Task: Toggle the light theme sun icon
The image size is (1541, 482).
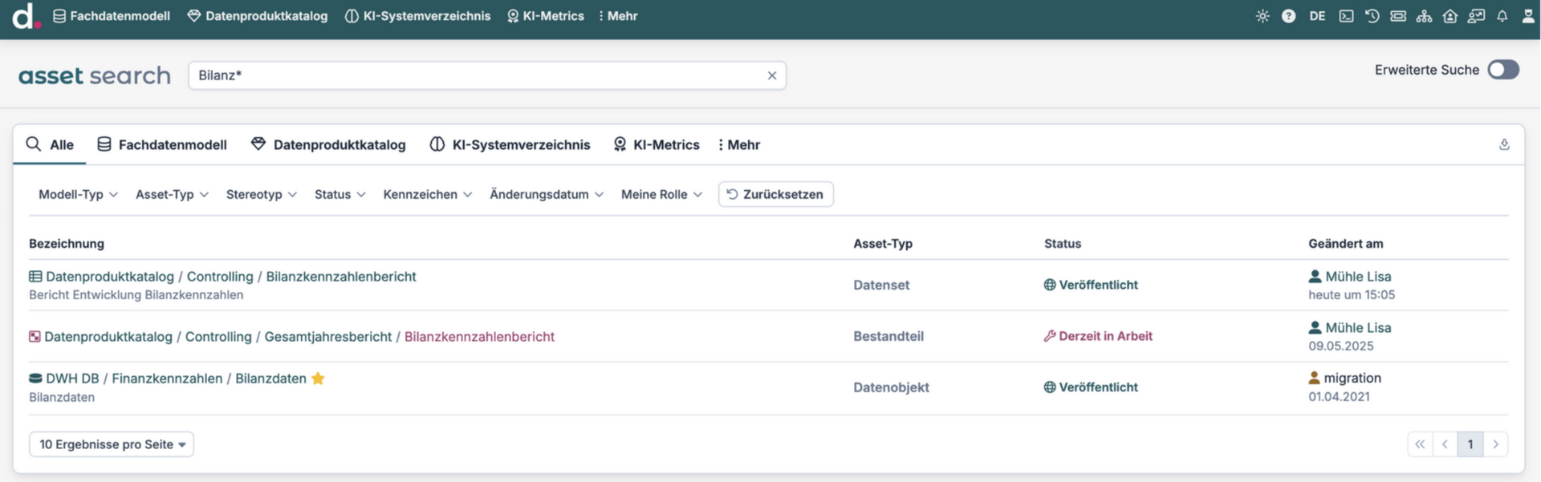Action: coord(1262,16)
